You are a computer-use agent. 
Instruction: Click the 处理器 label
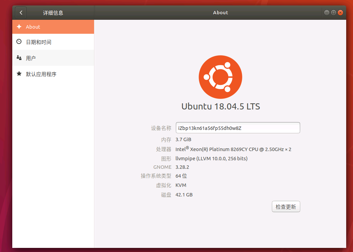[x=164, y=149]
